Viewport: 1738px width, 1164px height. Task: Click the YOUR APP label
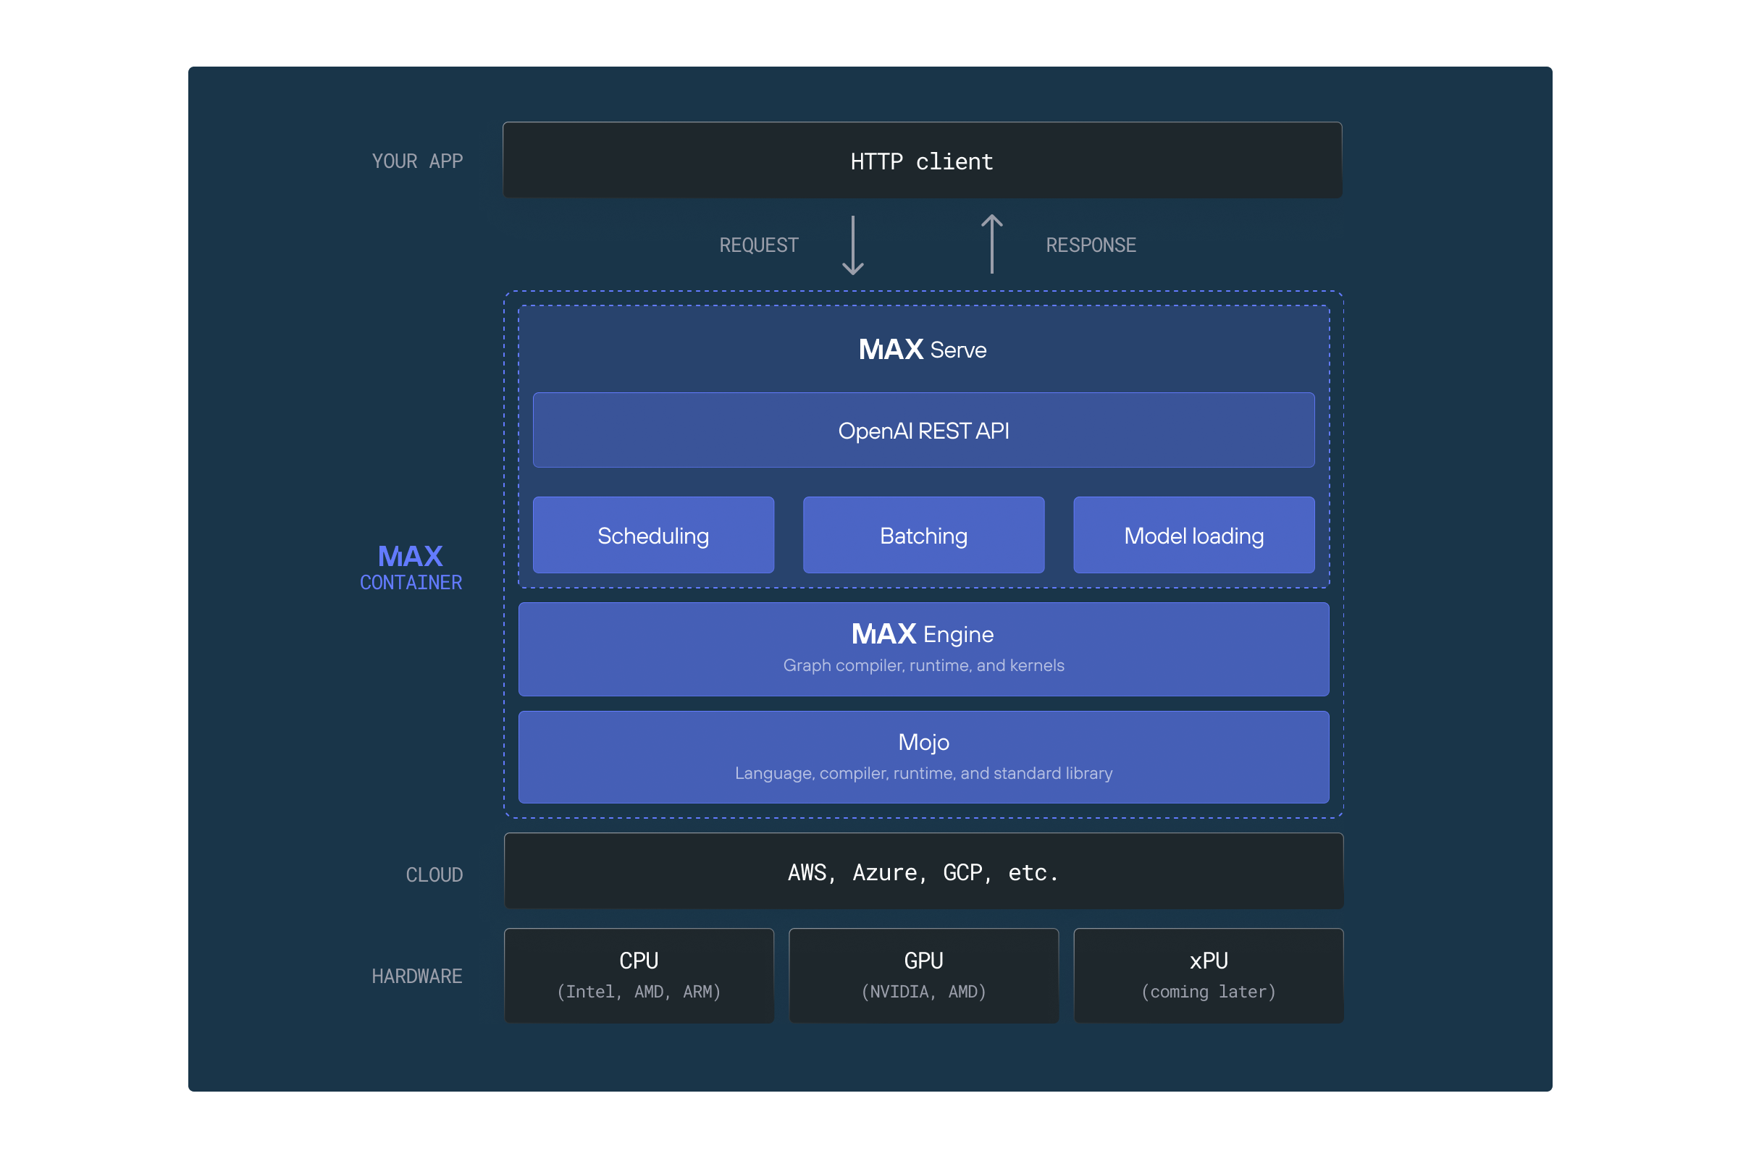tap(417, 161)
